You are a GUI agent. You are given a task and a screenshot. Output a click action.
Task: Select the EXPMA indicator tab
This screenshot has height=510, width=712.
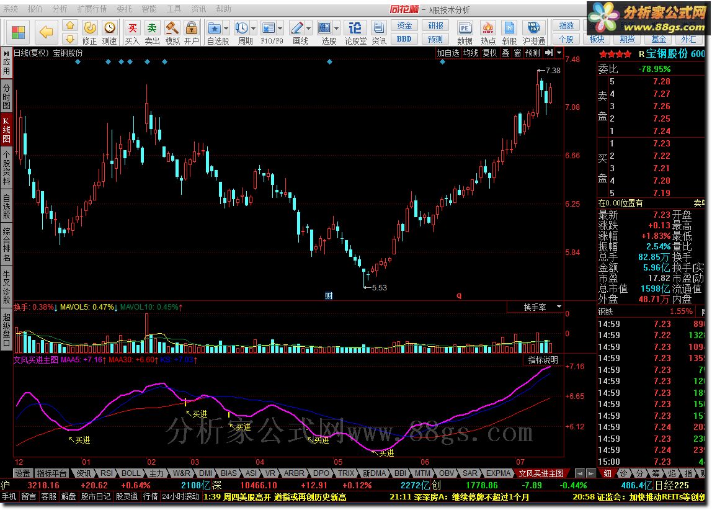pyautogui.click(x=498, y=473)
